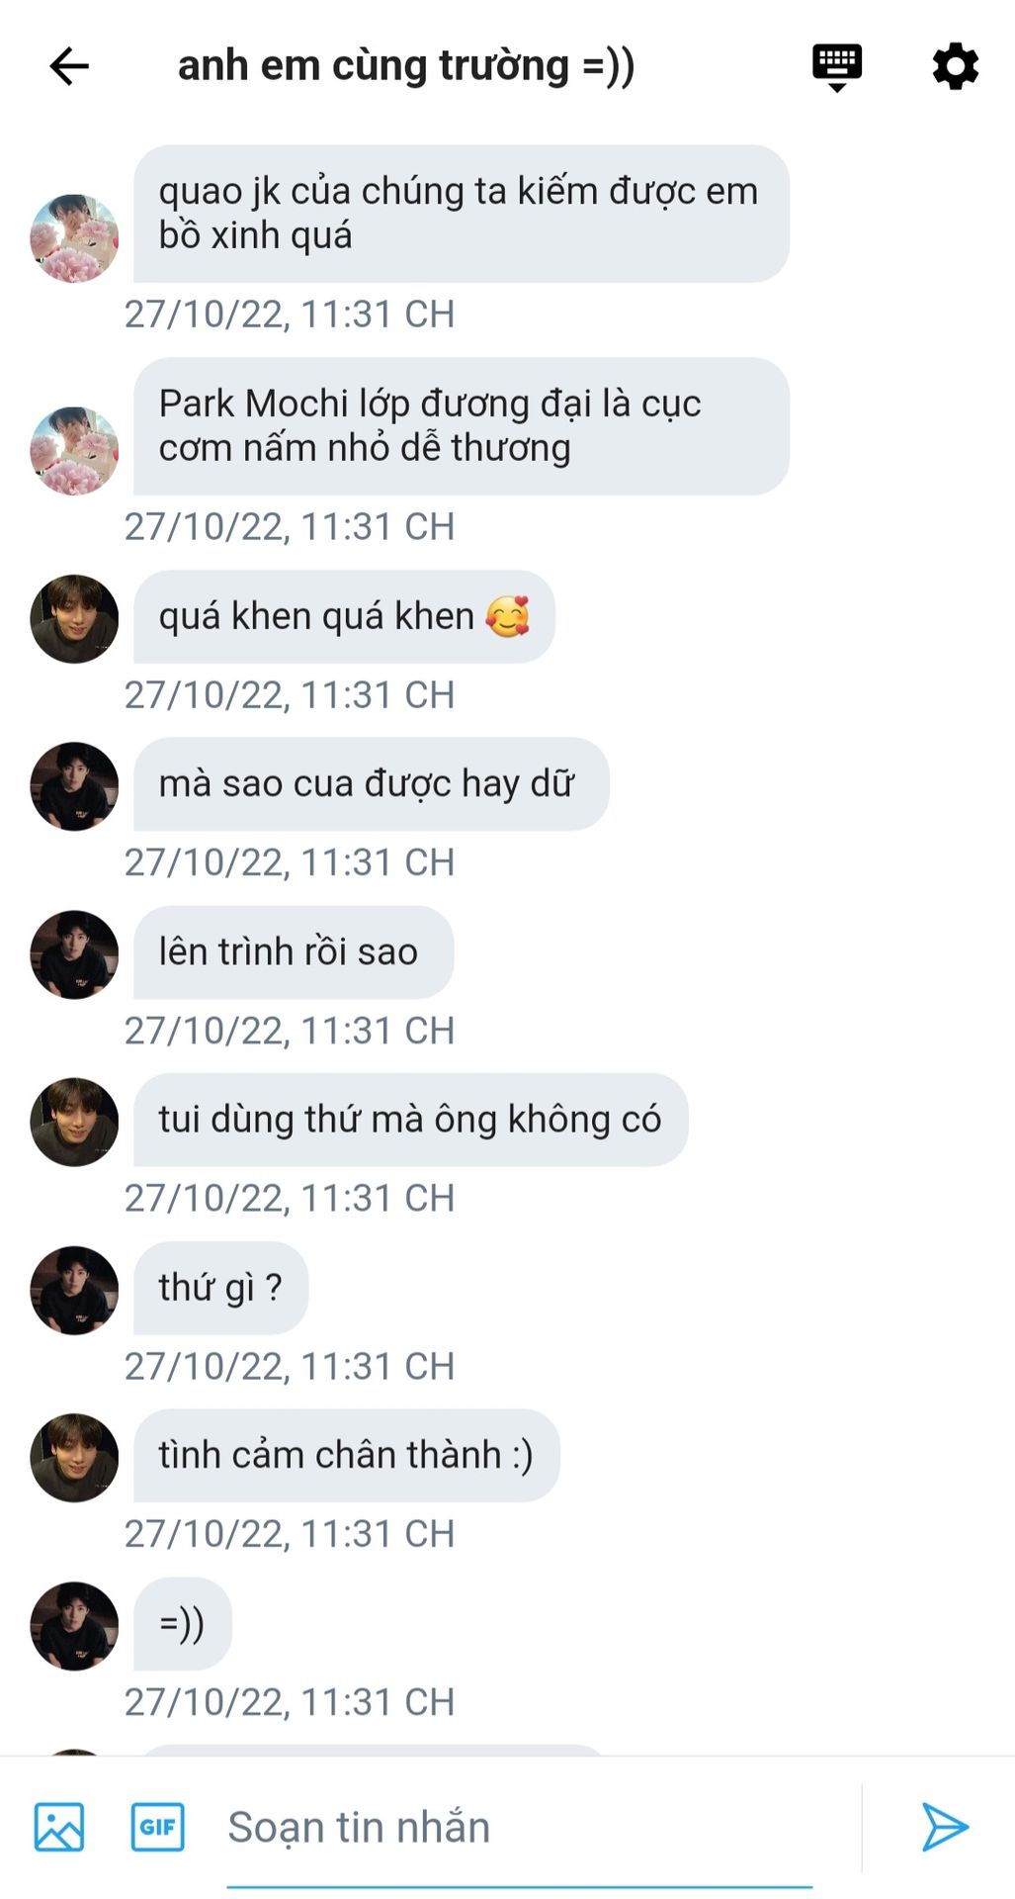Open the image attachment icon
The height and width of the screenshot is (1899, 1015).
[x=59, y=1826]
